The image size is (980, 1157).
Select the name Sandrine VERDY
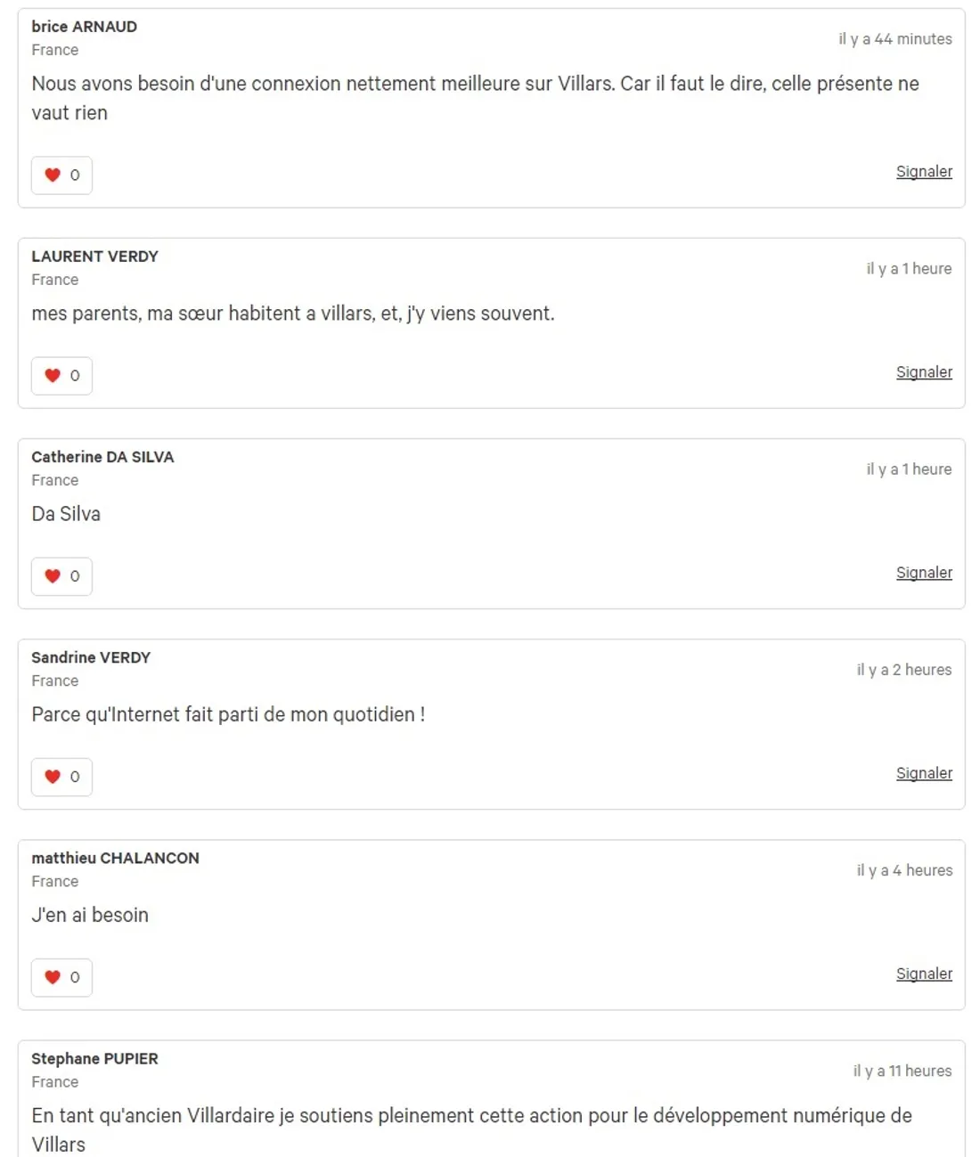(x=91, y=657)
